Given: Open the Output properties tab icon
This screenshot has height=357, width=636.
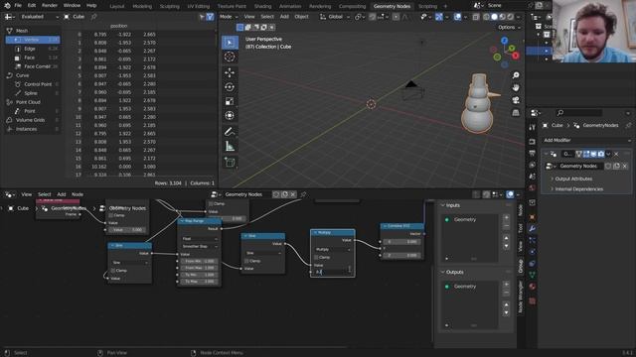Looking at the screenshot, I should tap(533, 153).
